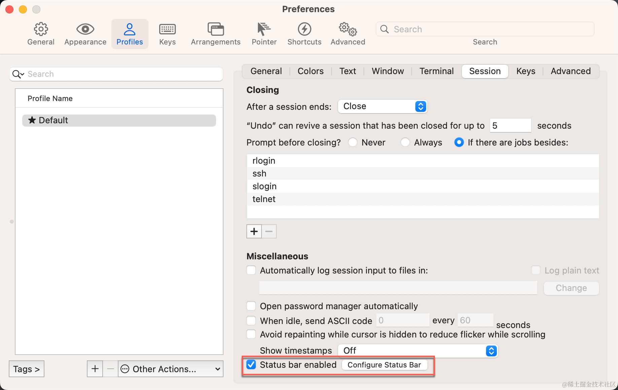Screen dimensions: 618x390
Task: Close Preferences window red button
Action: click(9, 9)
